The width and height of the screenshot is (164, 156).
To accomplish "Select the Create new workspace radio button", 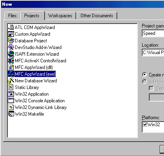I will pos(144,75).
